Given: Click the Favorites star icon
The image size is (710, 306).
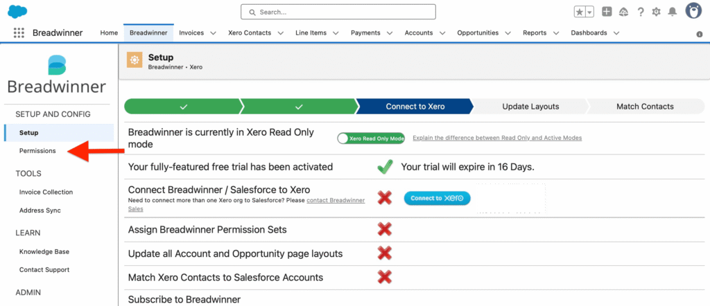Looking at the screenshot, I should [x=580, y=12].
